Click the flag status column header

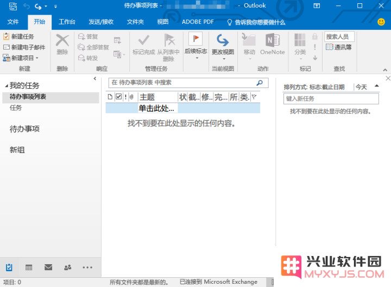click(254, 97)
